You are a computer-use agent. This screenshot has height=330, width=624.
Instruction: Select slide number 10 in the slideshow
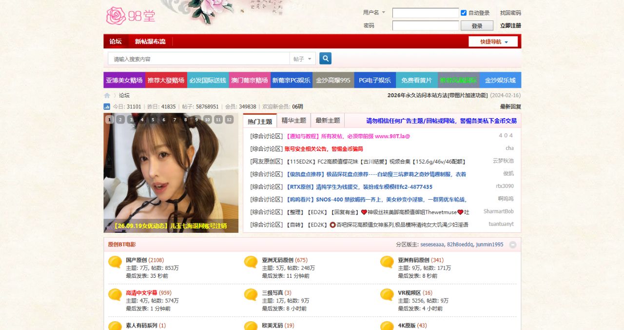pyautogui.click(x=208, y=120)
